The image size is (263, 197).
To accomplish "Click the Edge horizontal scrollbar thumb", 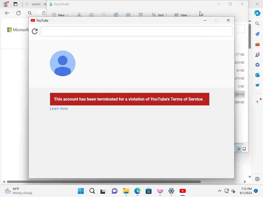I will pyautogui.click(x=104, y=182).
